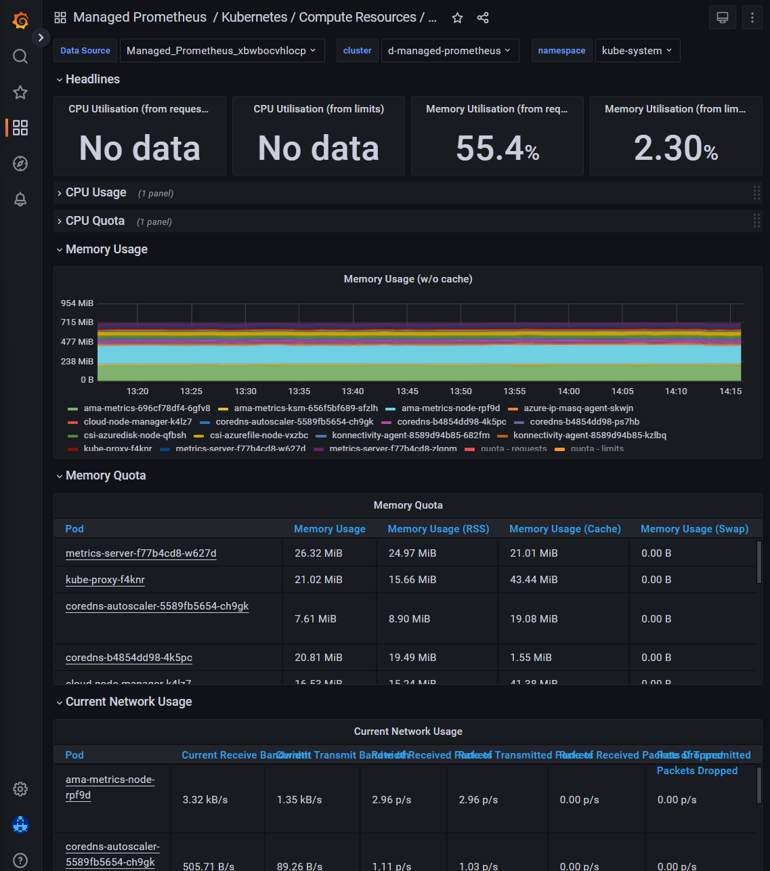770x871 pixels.
Task: Toggle TV view mode monitor button
Action: pyautogui.click(x=723, y=18)
